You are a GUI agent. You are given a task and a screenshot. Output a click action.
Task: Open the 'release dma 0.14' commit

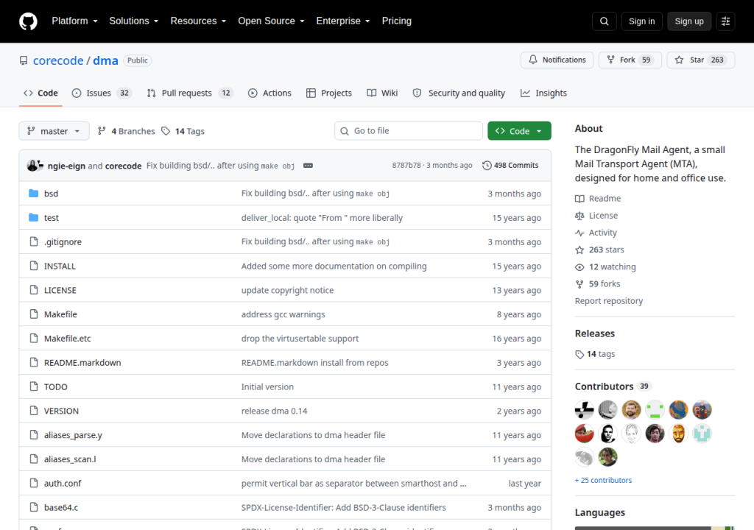(274, 411)
